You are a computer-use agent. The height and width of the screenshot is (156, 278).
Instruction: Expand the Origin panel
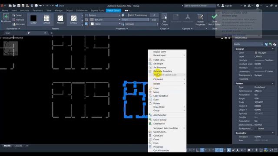164,29
